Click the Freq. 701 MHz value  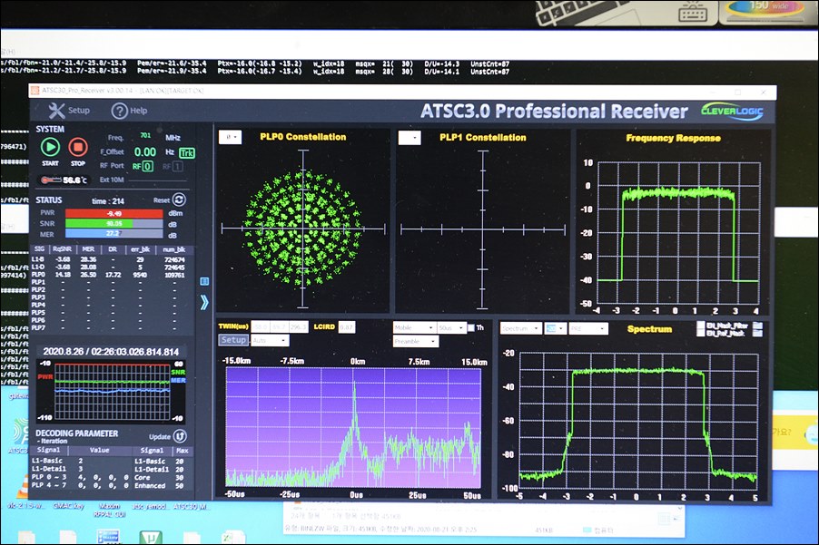tap(145, 136)
